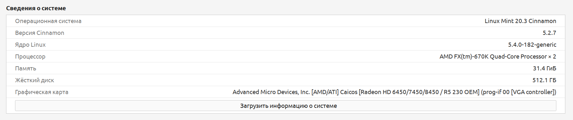This screenshot has width=573, height=120.
Task: Select the Cinnamon version 5.2.7 value
Action: [x=549, y=33]
